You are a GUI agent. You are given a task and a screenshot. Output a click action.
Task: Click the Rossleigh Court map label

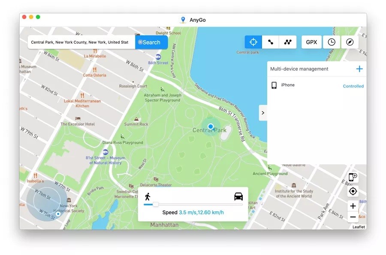tap(133, 86)
